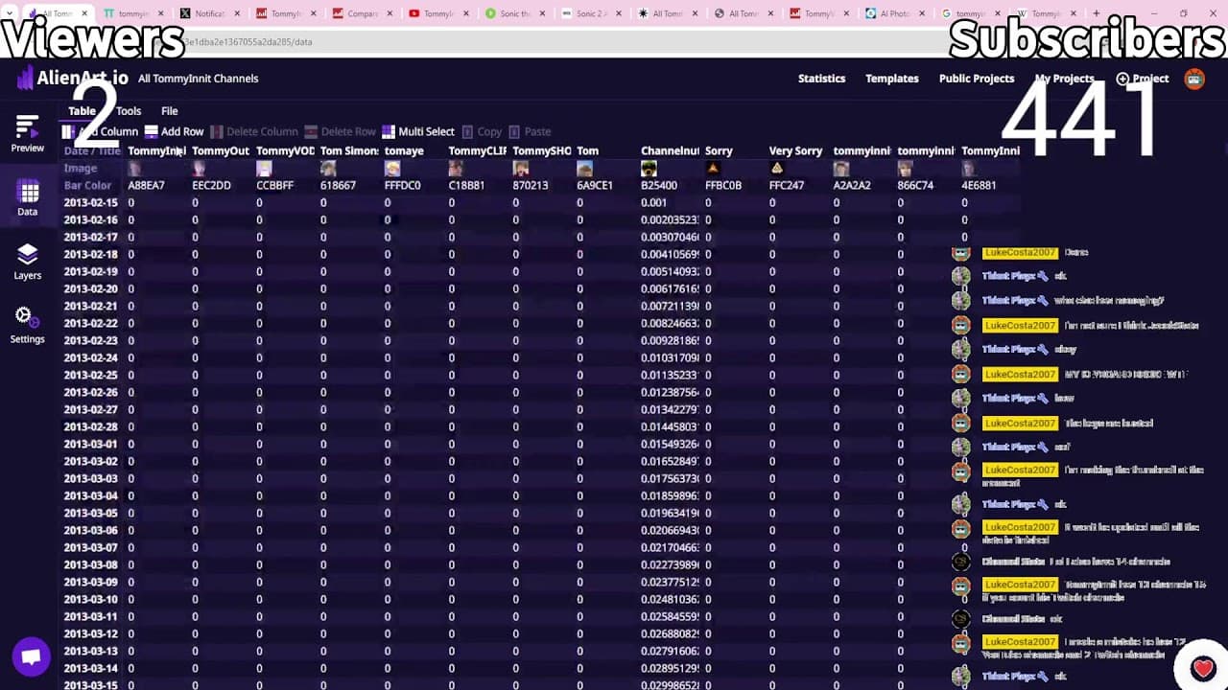This screenshot has width=1228, height=690.
Task: Click the Paste toolbar button
Action: coord(530,131)
